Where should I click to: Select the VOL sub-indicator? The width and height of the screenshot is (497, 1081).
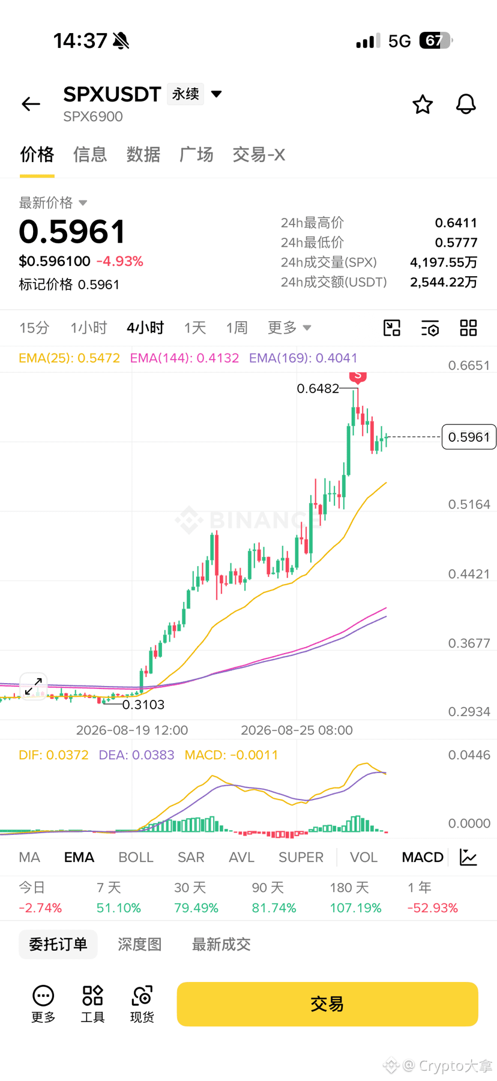[x=364, y=857]
